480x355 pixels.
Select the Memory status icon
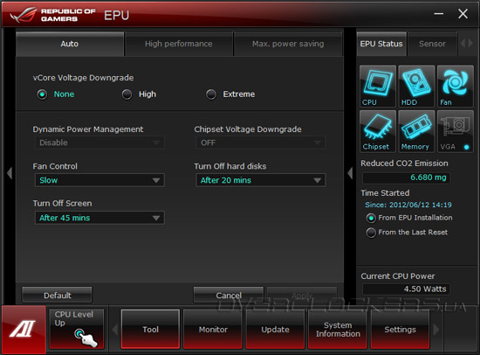[416, 131]
